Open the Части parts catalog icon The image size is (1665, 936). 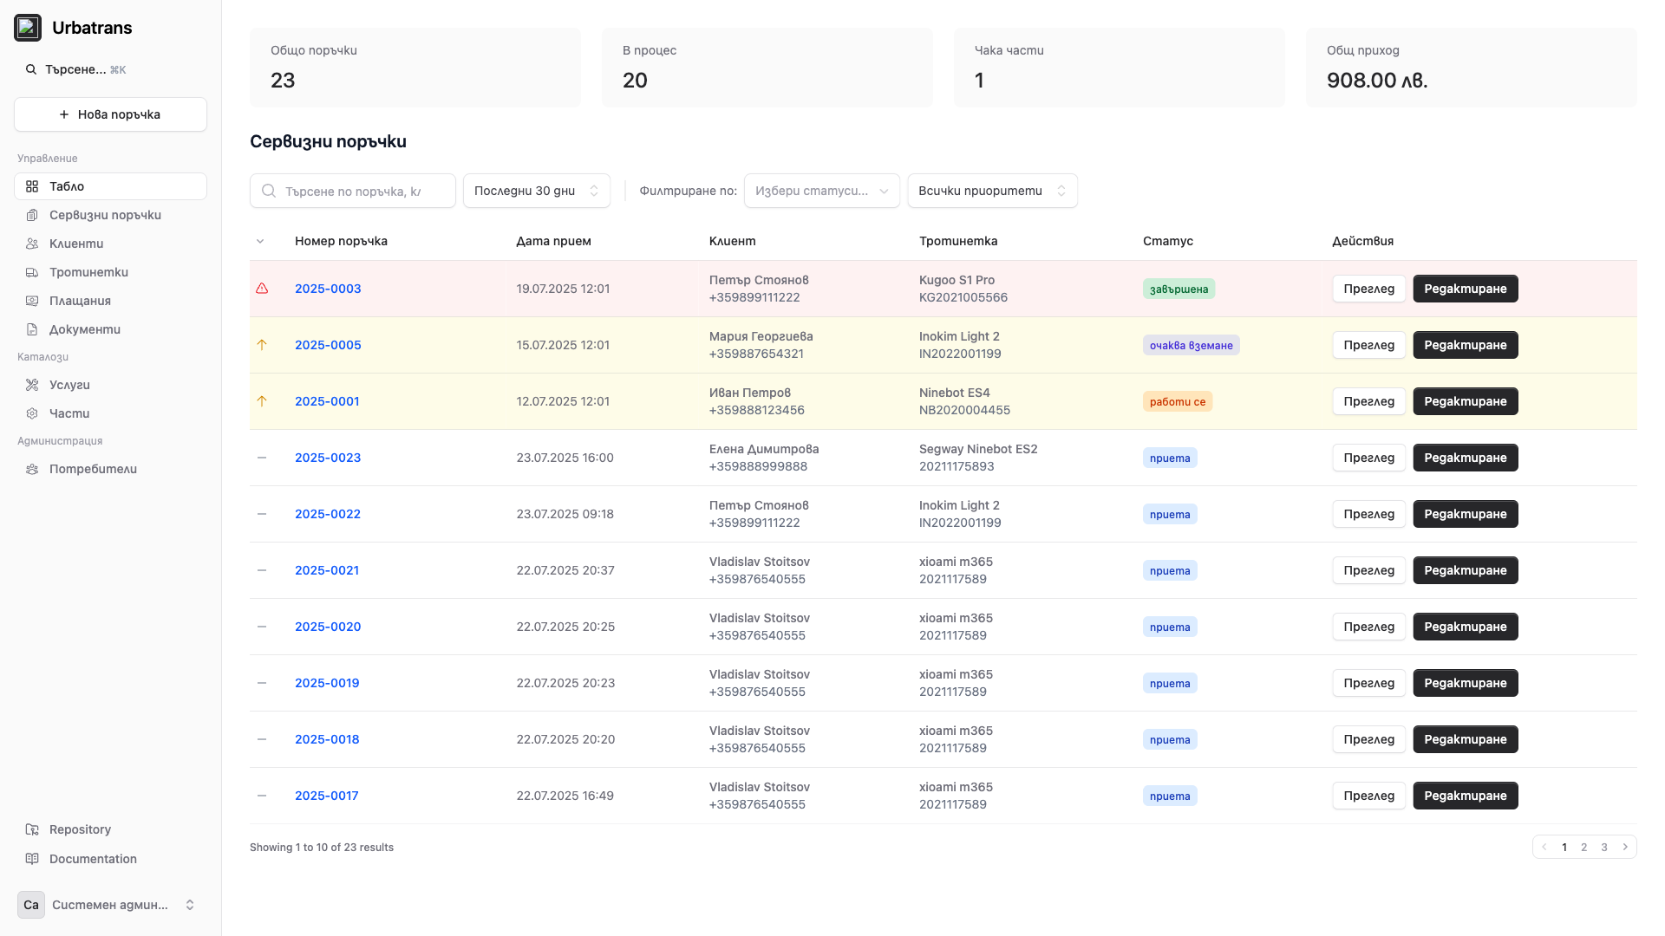point(32,413)
